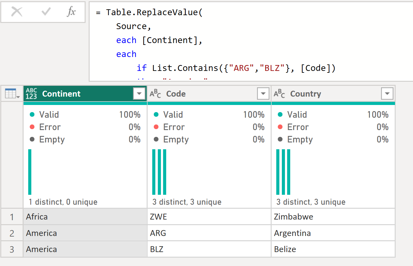Select Continent cell in the ARG row

click(x=85, y=233)
